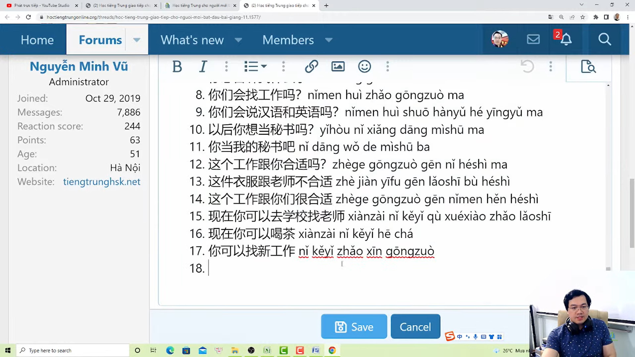The height and width of the screenshot is (357, 635).
Task: Toggle bold formatting in editor
Action: [177, 66]
